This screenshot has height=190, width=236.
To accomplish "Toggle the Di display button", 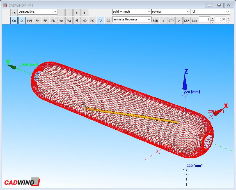I will 22,21.
